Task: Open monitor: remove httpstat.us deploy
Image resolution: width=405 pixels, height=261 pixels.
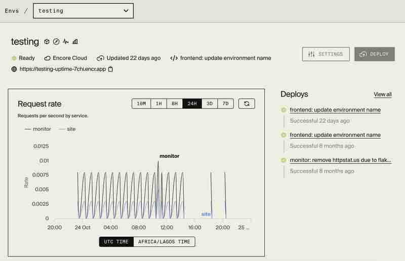Action: tap(341, 160)
